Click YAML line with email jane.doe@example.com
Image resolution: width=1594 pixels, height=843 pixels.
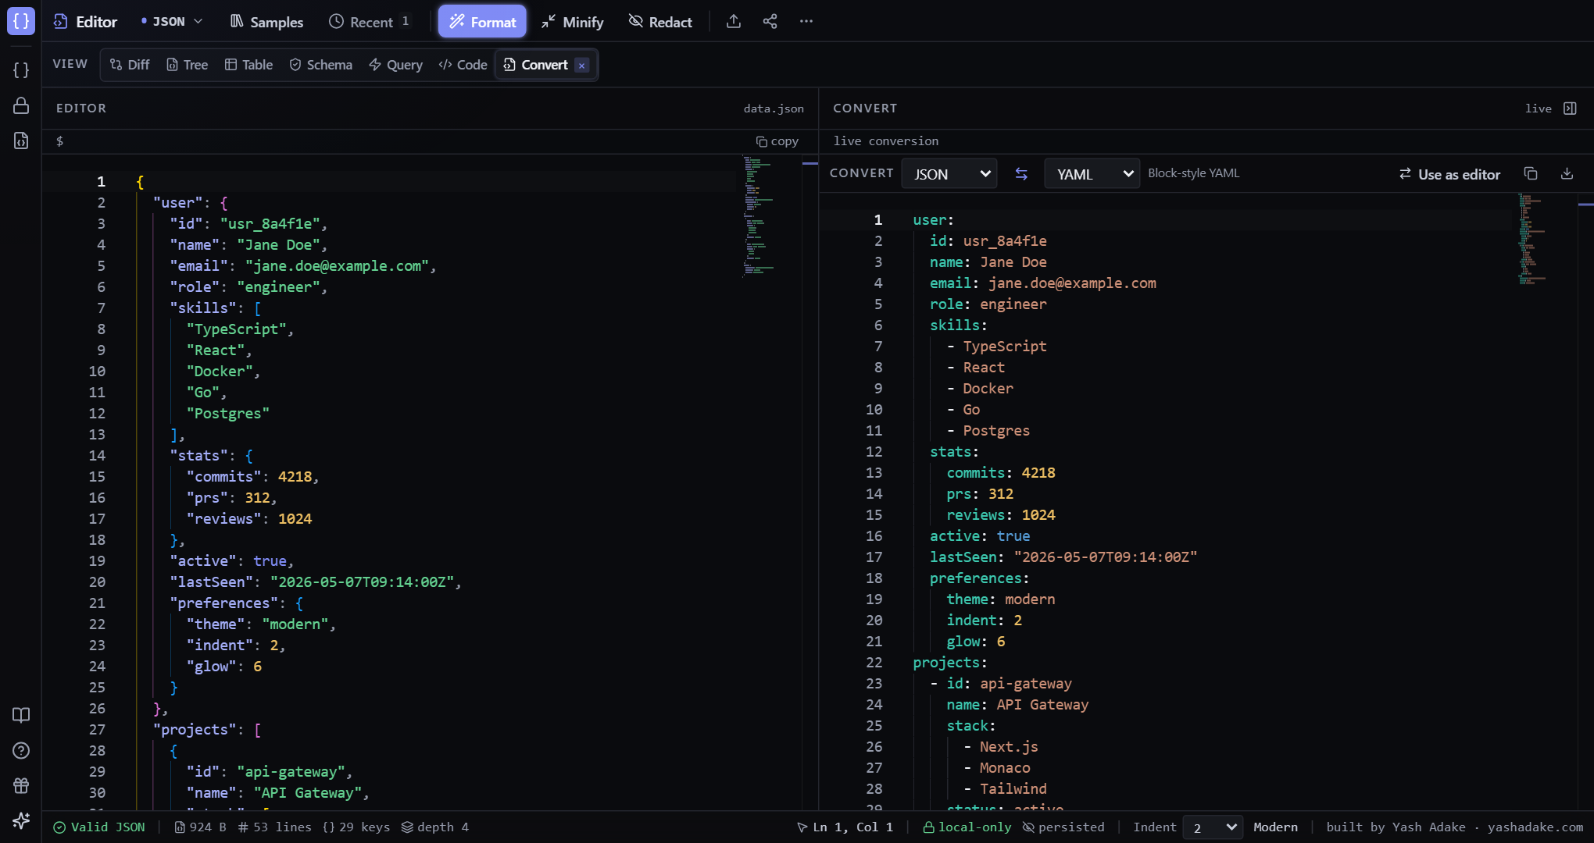[x=1043, y=283]
